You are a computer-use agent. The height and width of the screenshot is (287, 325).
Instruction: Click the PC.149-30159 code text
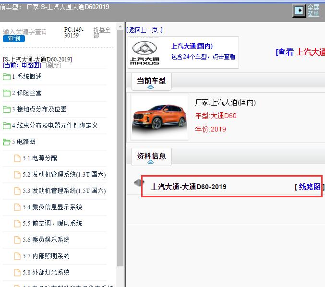(74, 33)
